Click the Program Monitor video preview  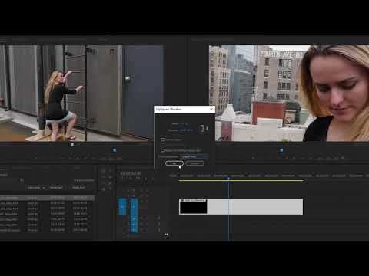(289, 94)
